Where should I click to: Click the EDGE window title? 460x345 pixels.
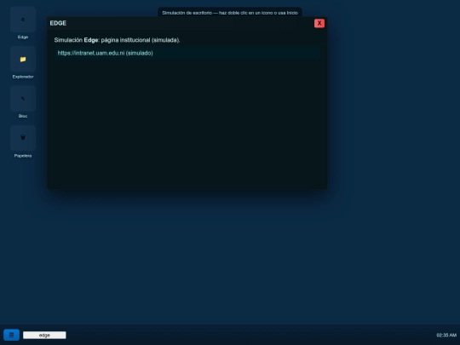point(58,23)
